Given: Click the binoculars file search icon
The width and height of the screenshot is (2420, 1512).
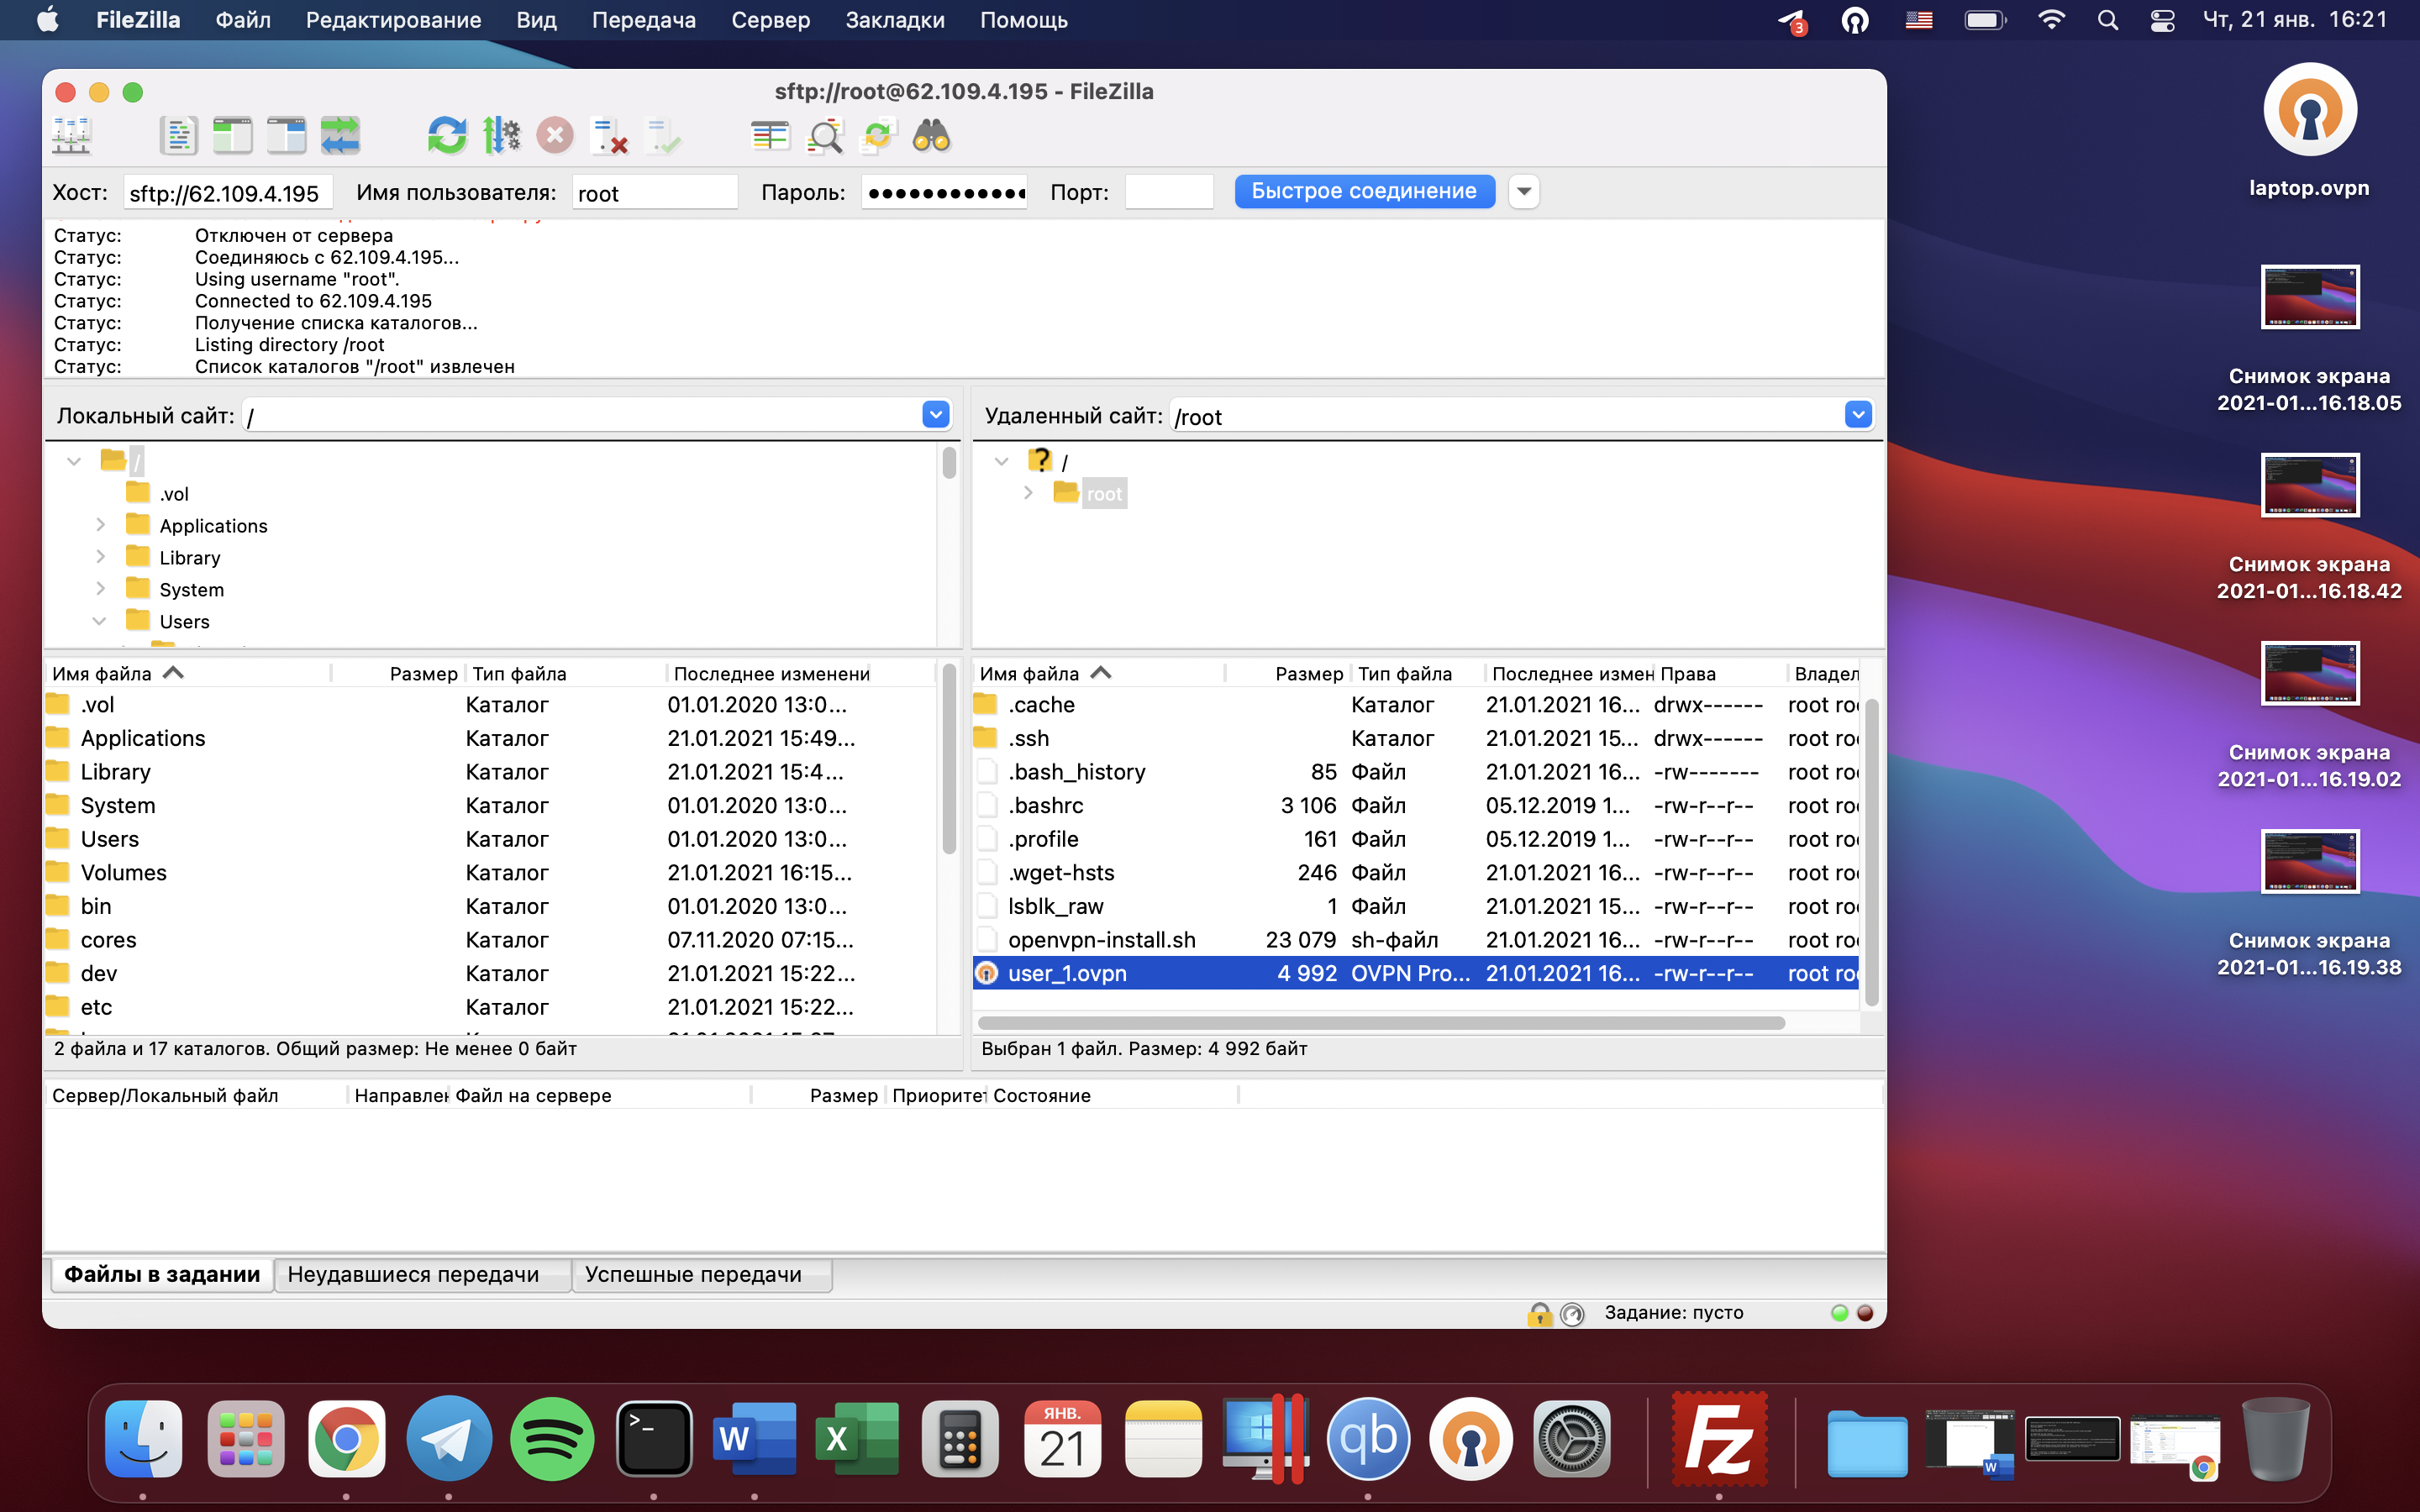Looking at the screenshot, I should 931,136.
